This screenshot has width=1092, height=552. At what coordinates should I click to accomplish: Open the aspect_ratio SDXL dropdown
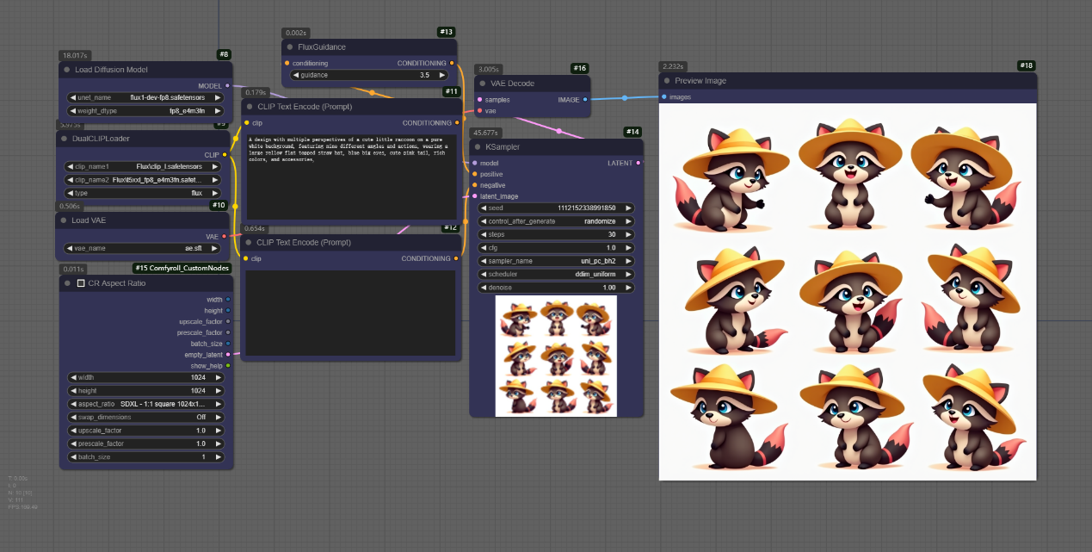pyautogui.click(x=145, y=404)
